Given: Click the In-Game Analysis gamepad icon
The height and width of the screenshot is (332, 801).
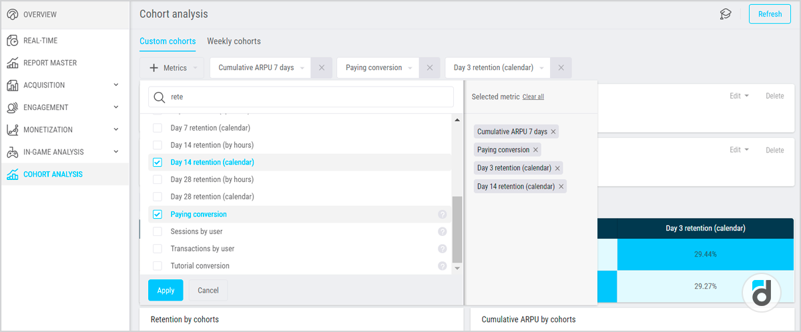Looking at the screenshot, I should [13, 152].
